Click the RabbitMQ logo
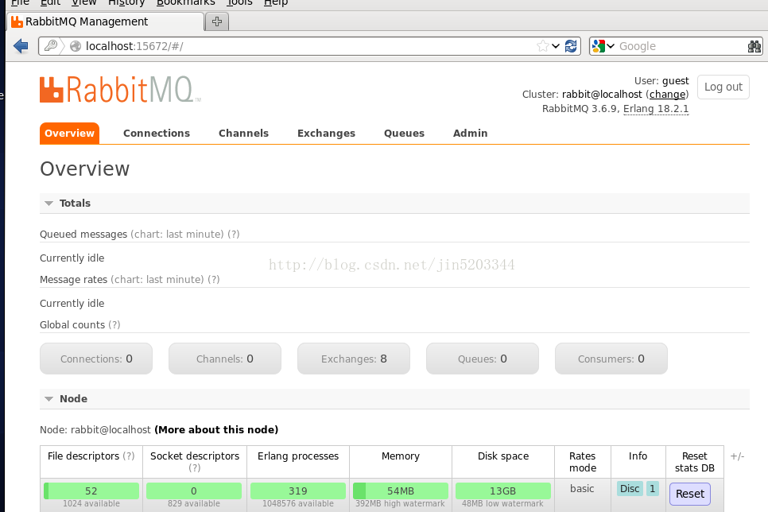 (x=120, y=90)
